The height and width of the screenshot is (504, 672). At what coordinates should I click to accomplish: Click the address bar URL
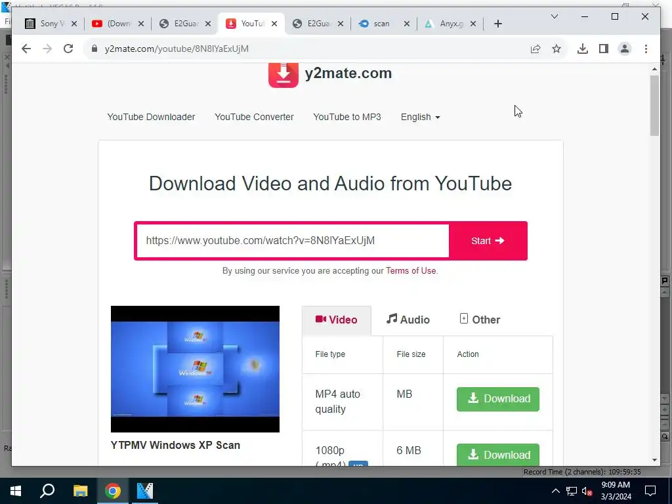pos(177,49)
